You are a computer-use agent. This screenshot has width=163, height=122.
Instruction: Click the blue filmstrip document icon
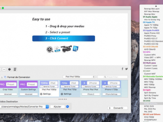point(76,49)
